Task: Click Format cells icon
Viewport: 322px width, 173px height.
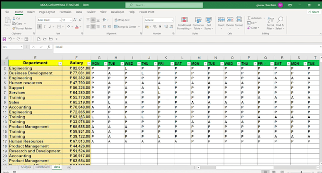Action: pyautogui.click(x=239, y=20)
